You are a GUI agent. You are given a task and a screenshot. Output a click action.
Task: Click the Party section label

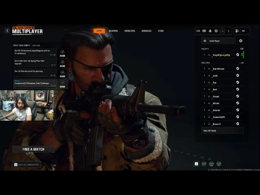coord(205,49)
